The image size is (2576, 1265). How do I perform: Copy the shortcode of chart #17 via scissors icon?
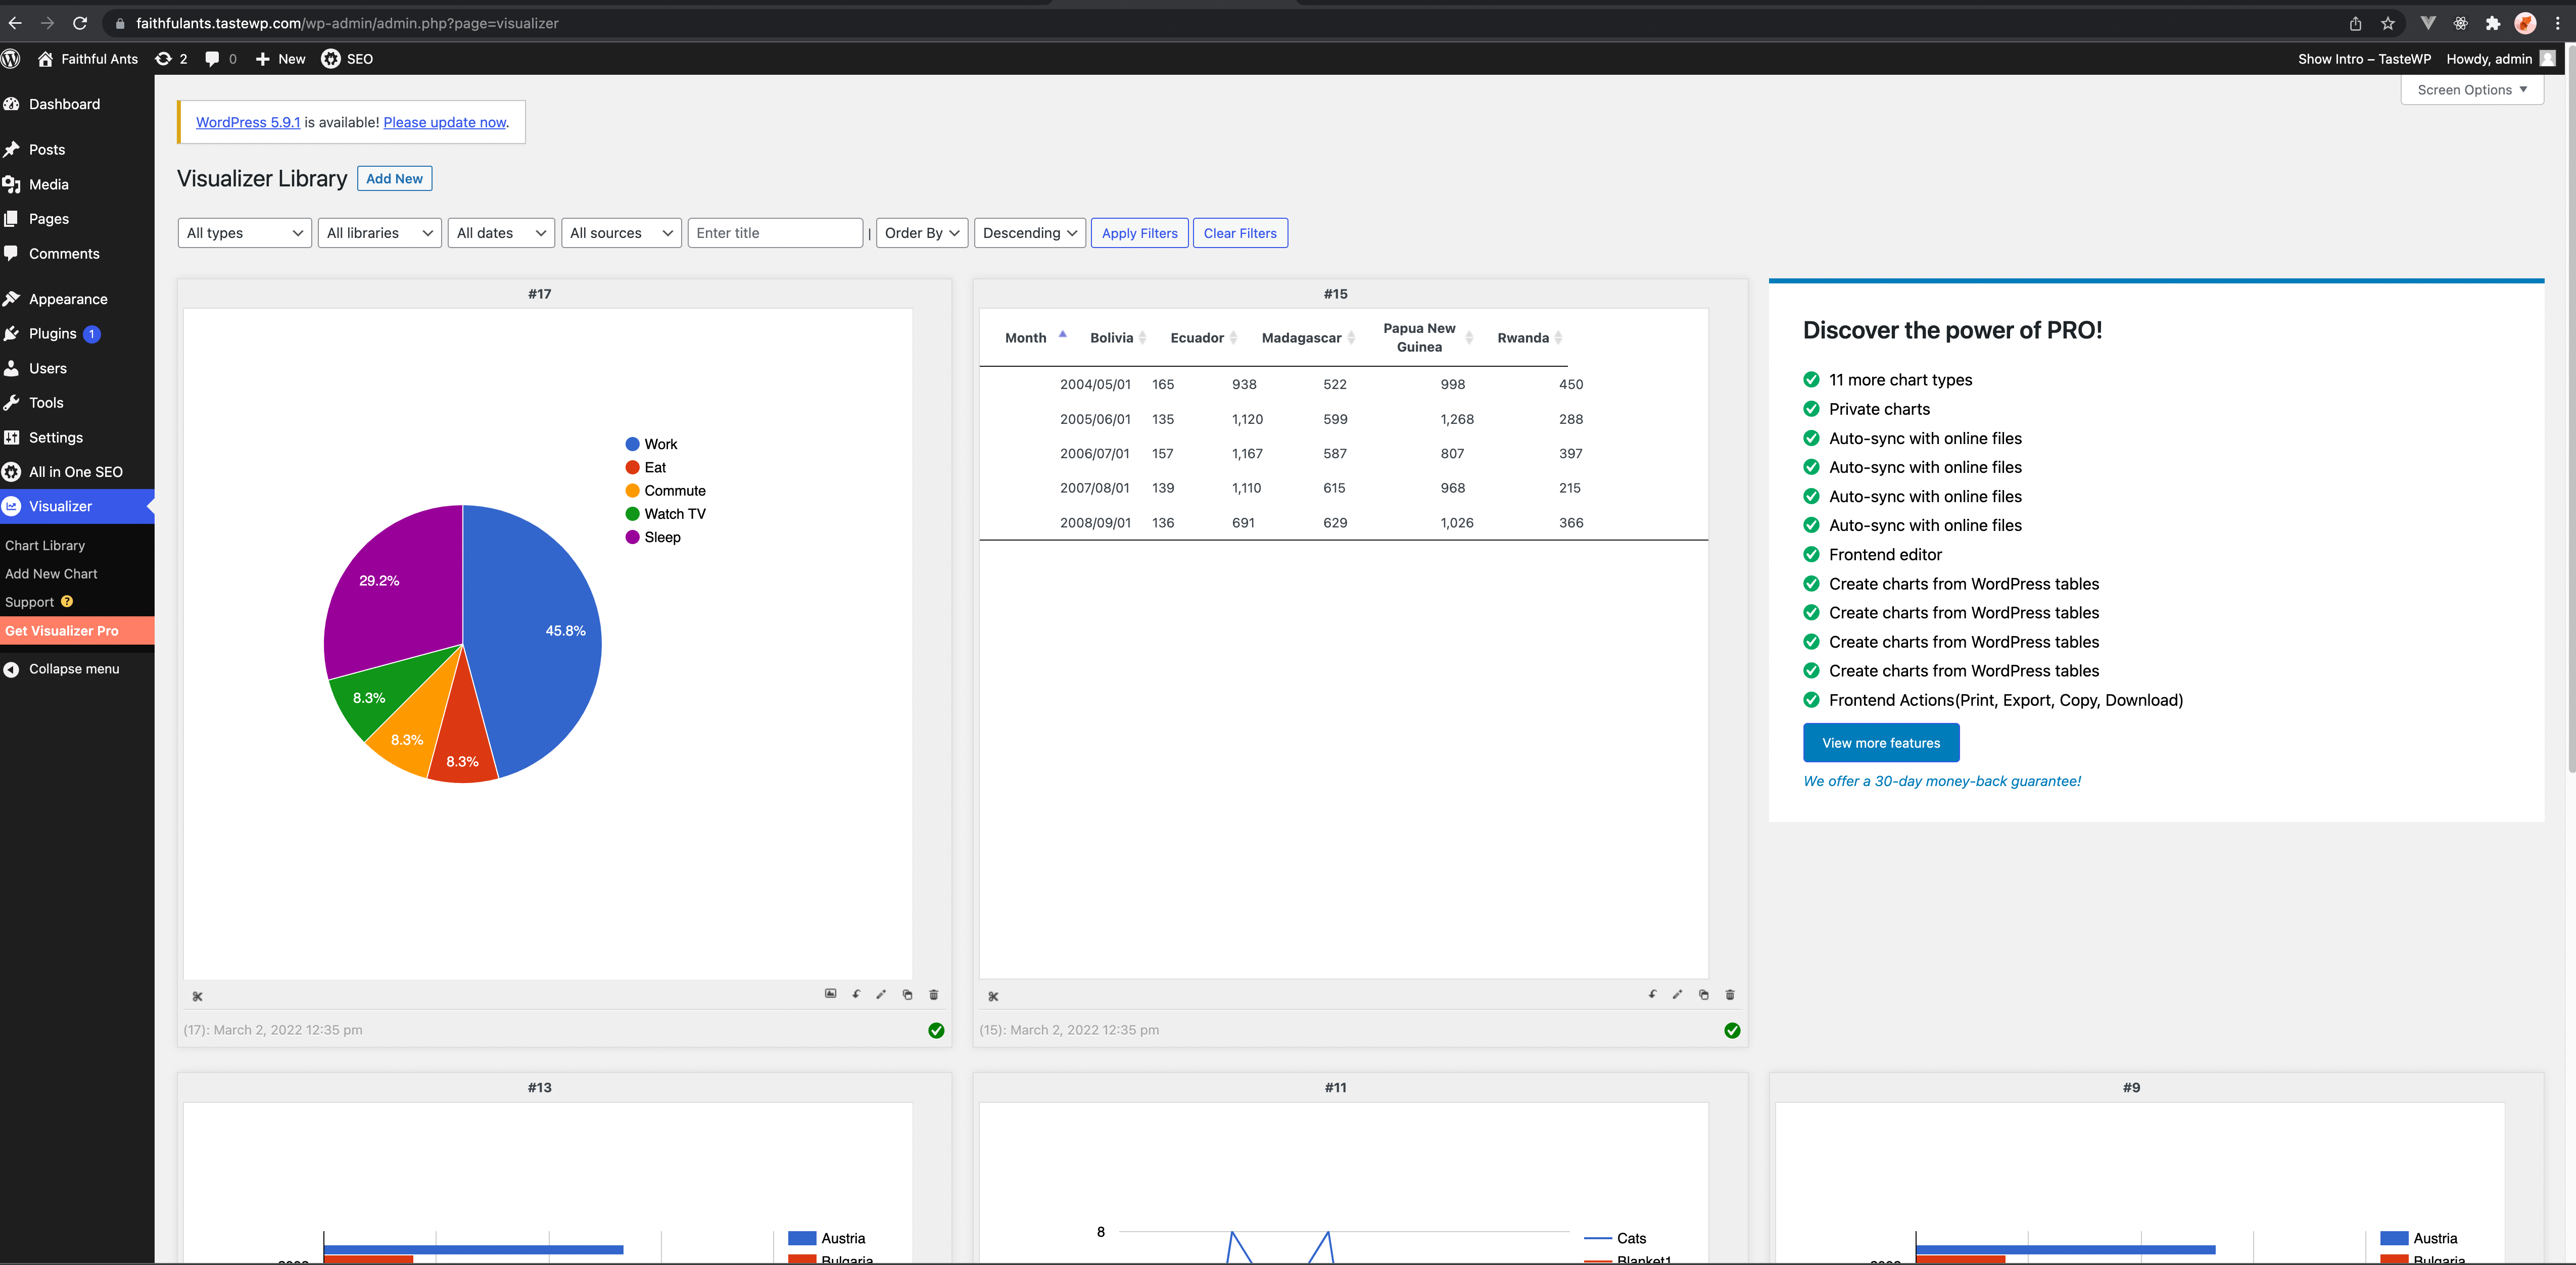pos(197,996)
